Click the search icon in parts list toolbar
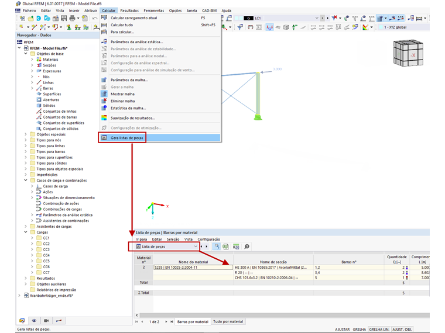The width and height of the screenshot is (445, 333). click(x=247, y=247)
